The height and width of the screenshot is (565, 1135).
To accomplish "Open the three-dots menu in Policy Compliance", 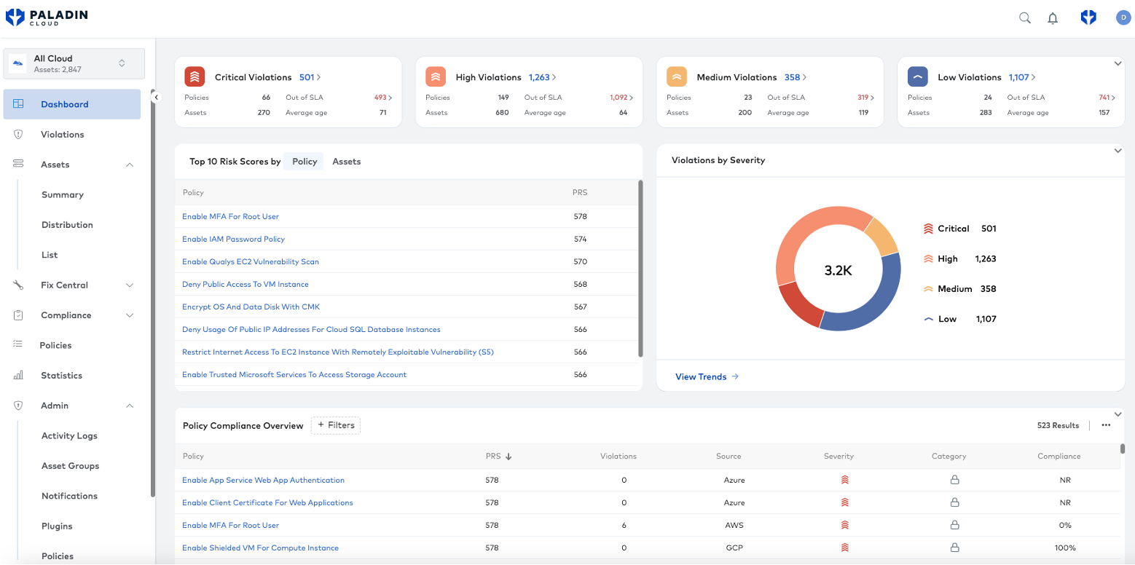I will pos(1106,425).
